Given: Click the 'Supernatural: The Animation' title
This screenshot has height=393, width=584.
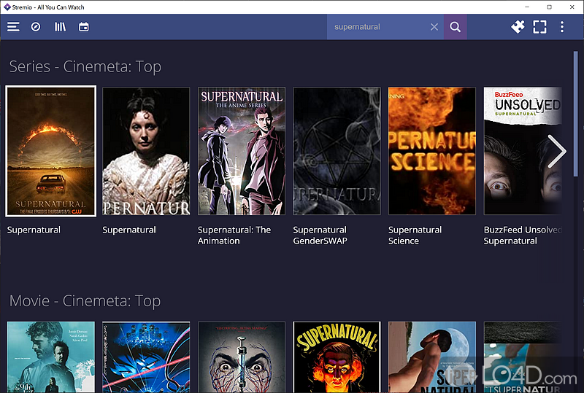Looking at the screenshot, I should [234, 236].
